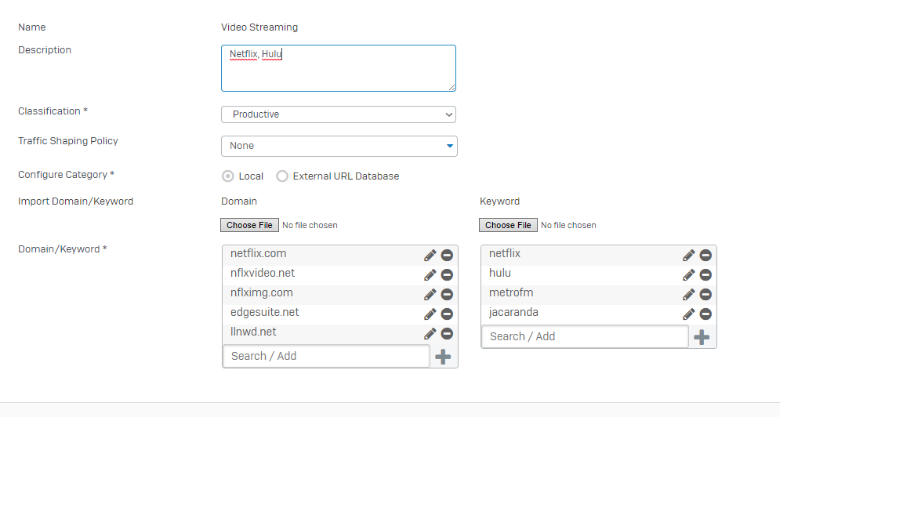Select the nflximg.com domain row text
Image resolution: width=903 pixels, height=508 pixels.
262,292
